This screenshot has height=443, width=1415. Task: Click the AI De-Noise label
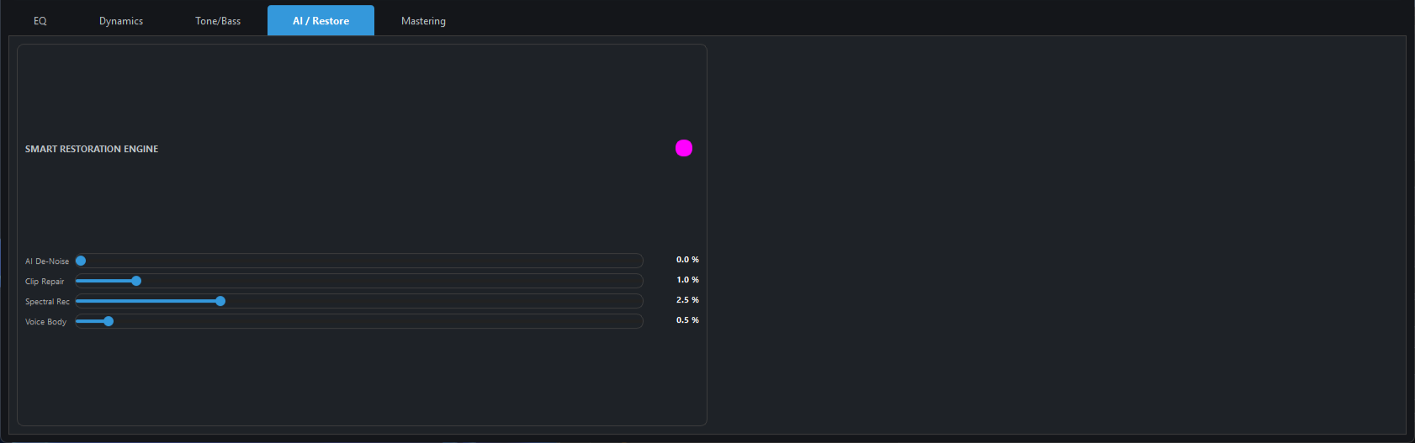point(47,261)
